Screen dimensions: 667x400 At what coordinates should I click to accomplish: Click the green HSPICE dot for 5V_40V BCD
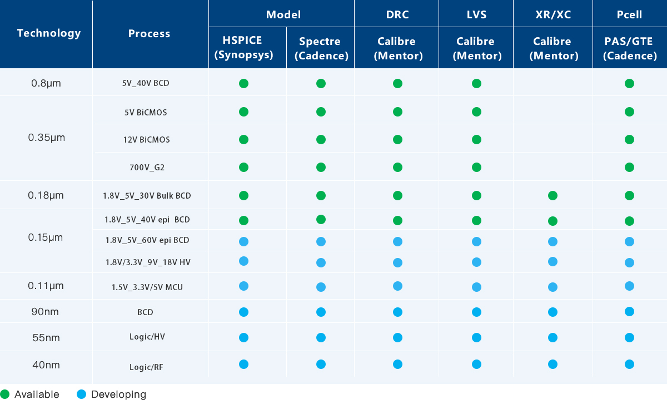pyautogui.click(x=243, y=84)
